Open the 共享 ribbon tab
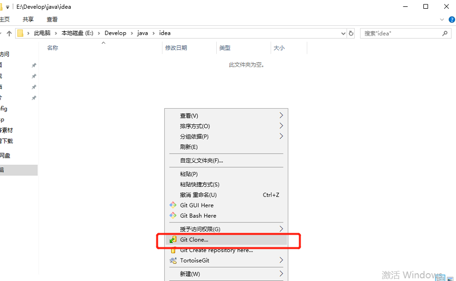This screenshot has height=281, width=456. (28, 20)
